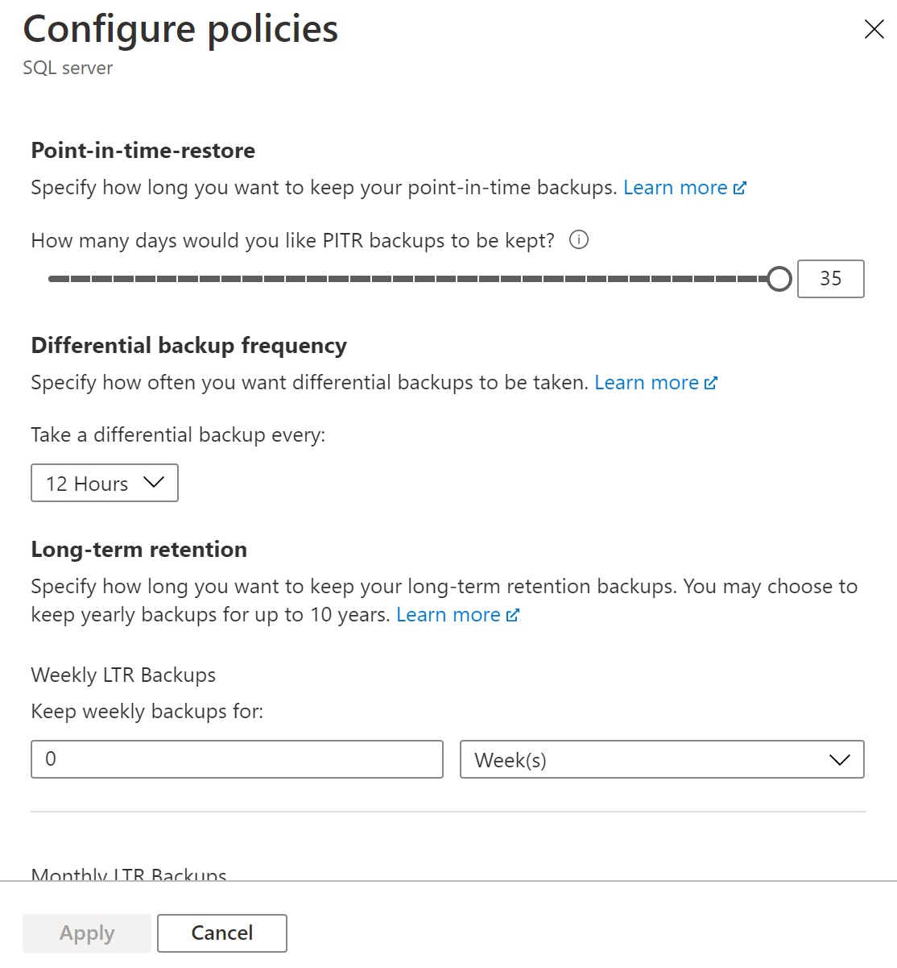
Task: Click the Long-term retention section heading
Action: [138, 550]
